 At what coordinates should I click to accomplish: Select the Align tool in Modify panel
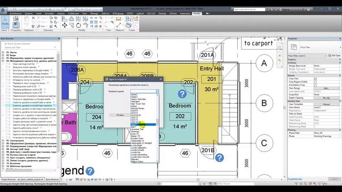[x=65, y=19]
